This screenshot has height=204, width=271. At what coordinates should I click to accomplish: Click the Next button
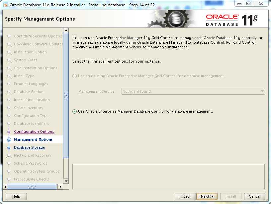coord(207,196)
